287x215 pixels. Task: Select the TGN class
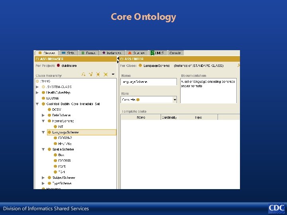click(59, 172)
